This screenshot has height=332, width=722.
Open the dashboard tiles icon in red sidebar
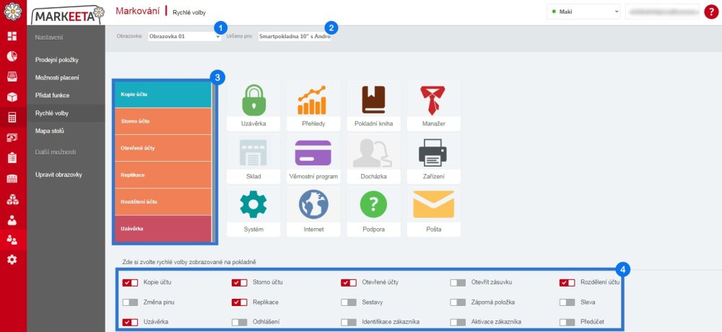12,36
